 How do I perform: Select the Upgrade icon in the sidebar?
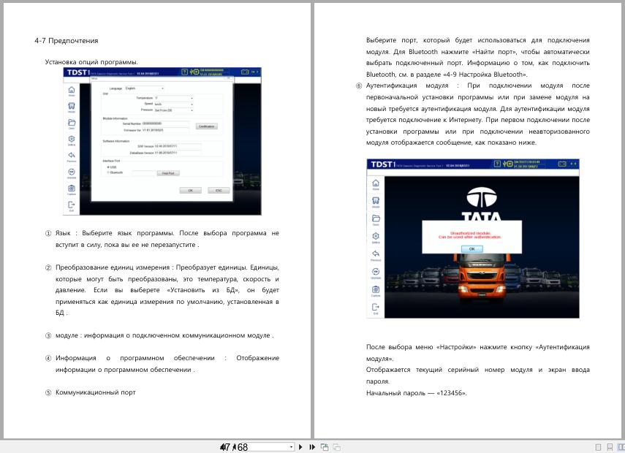pos(72,170)
